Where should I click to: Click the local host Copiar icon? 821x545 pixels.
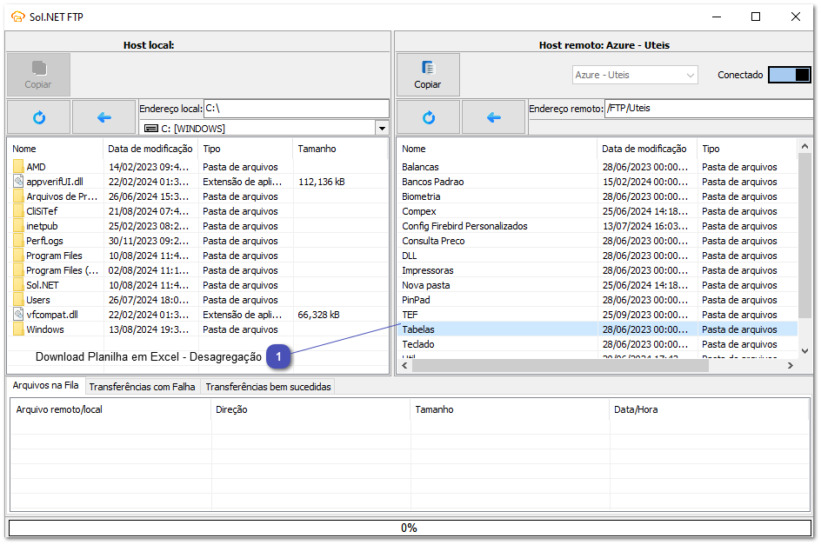click(x=38, y=68)
